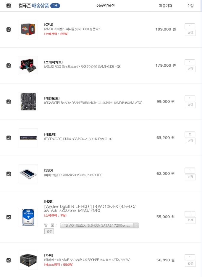This screenshot has width=202, height=277.
Task: Click the Cooler Master power supply image
Action: [x=28, y=260]
